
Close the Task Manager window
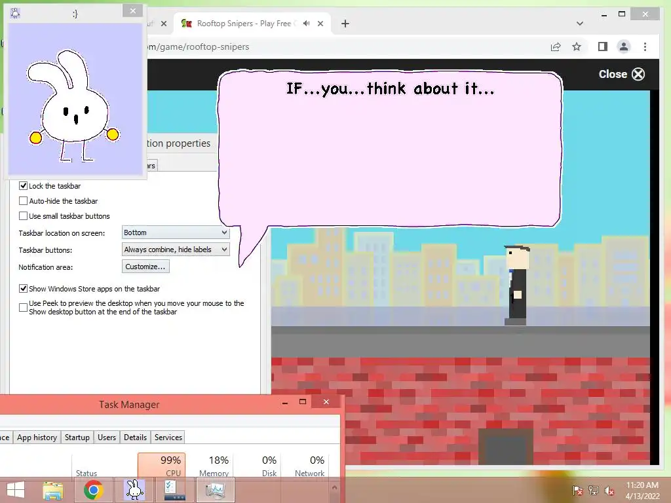point(326,401)
